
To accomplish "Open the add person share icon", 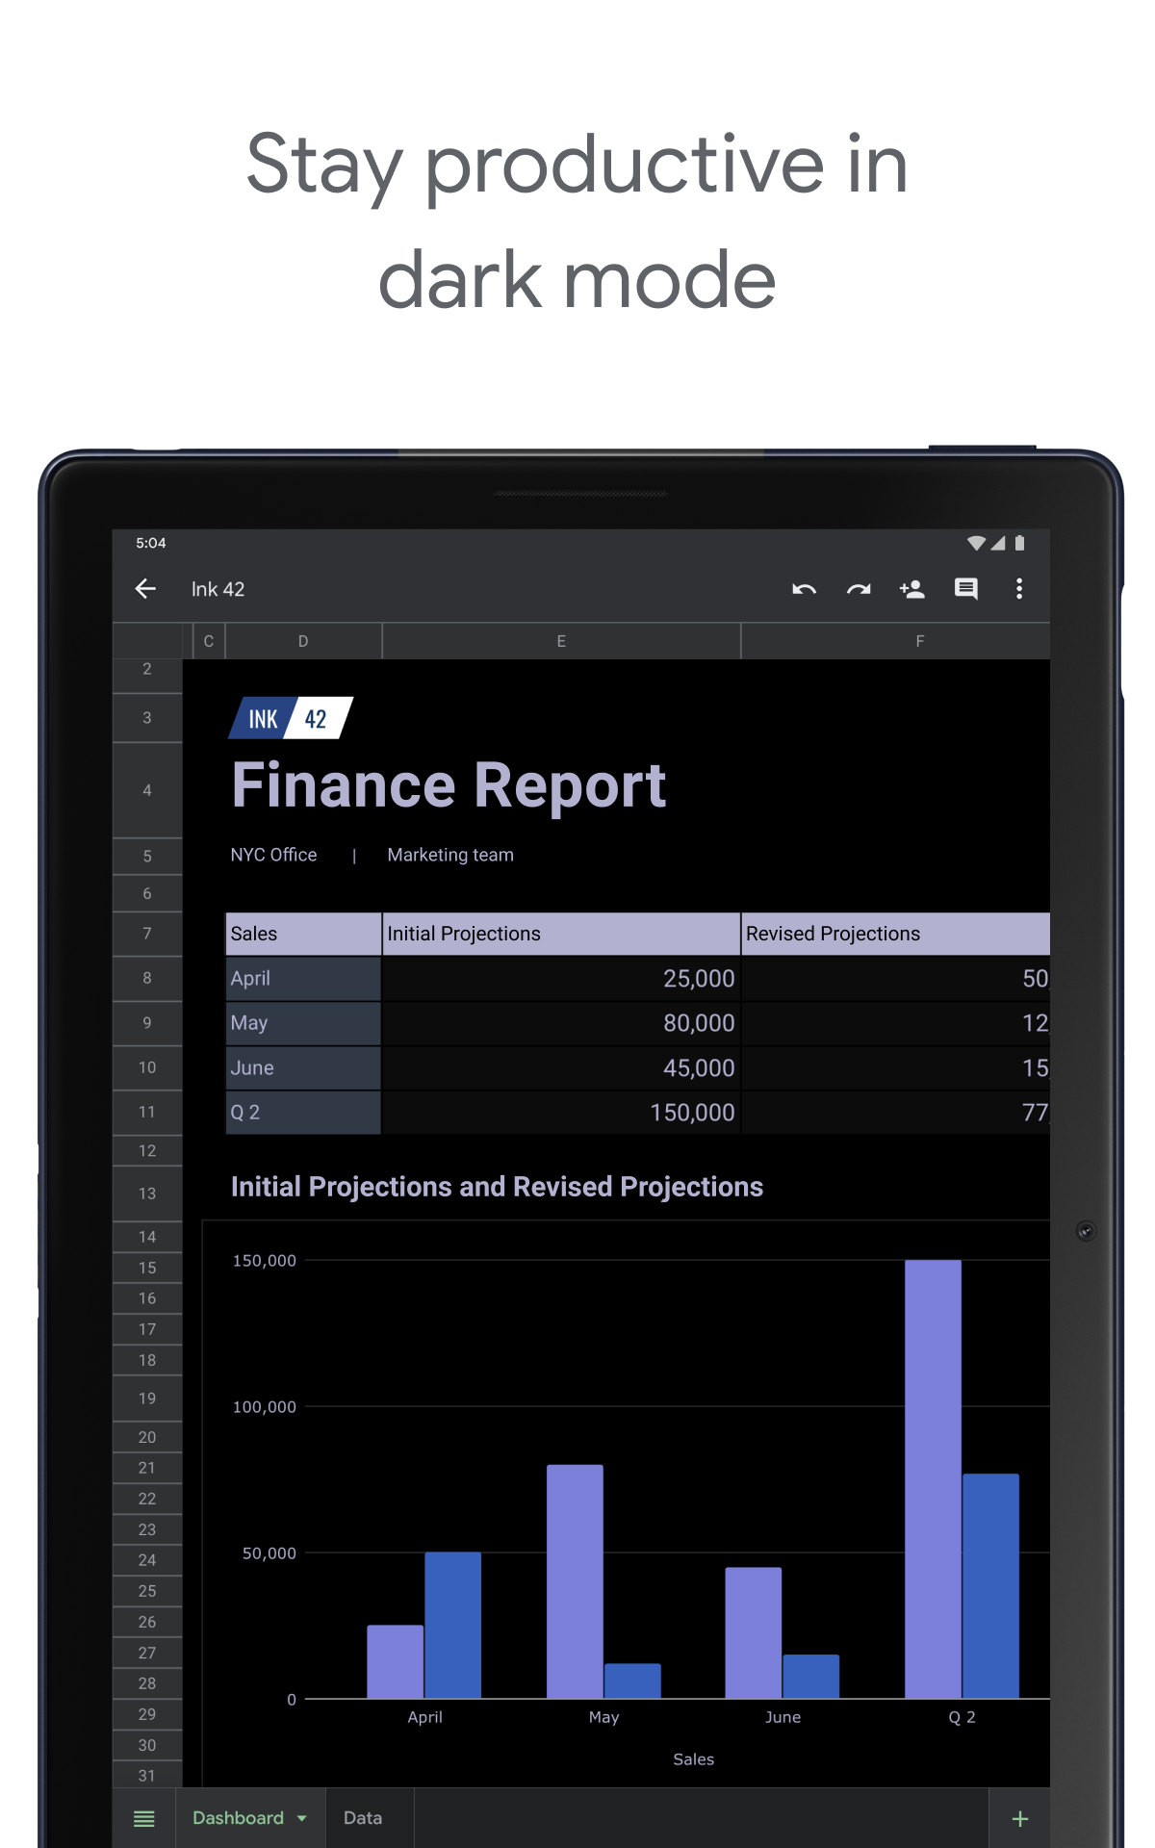I will (x=911, y=589).
